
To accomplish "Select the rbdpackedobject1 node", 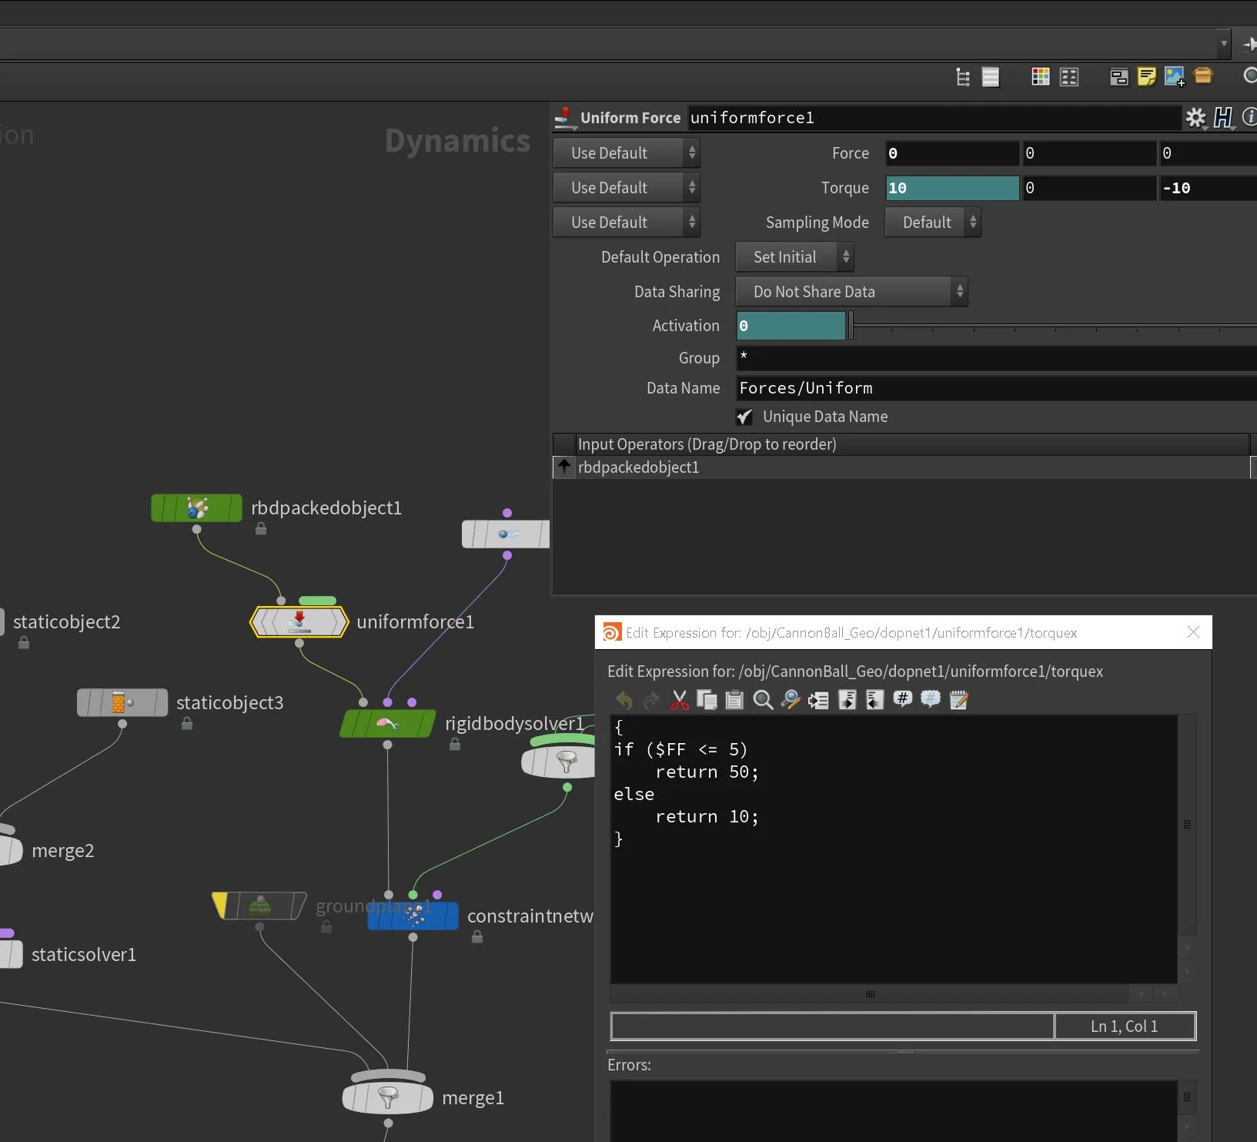I will coord(197,508).
